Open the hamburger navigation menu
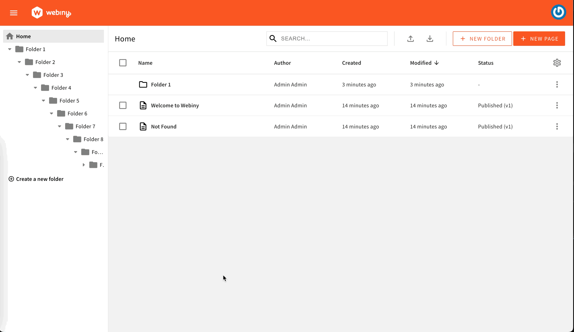The width and height of the screenshot is (574, 332). click(x=13, y=13)
